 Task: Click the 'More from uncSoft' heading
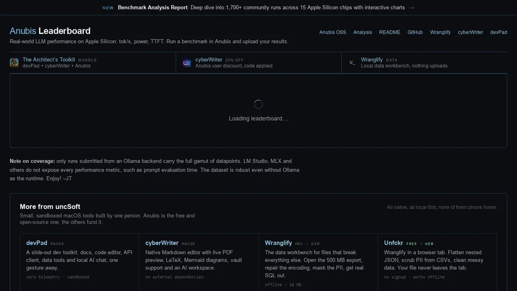[50, 207]
